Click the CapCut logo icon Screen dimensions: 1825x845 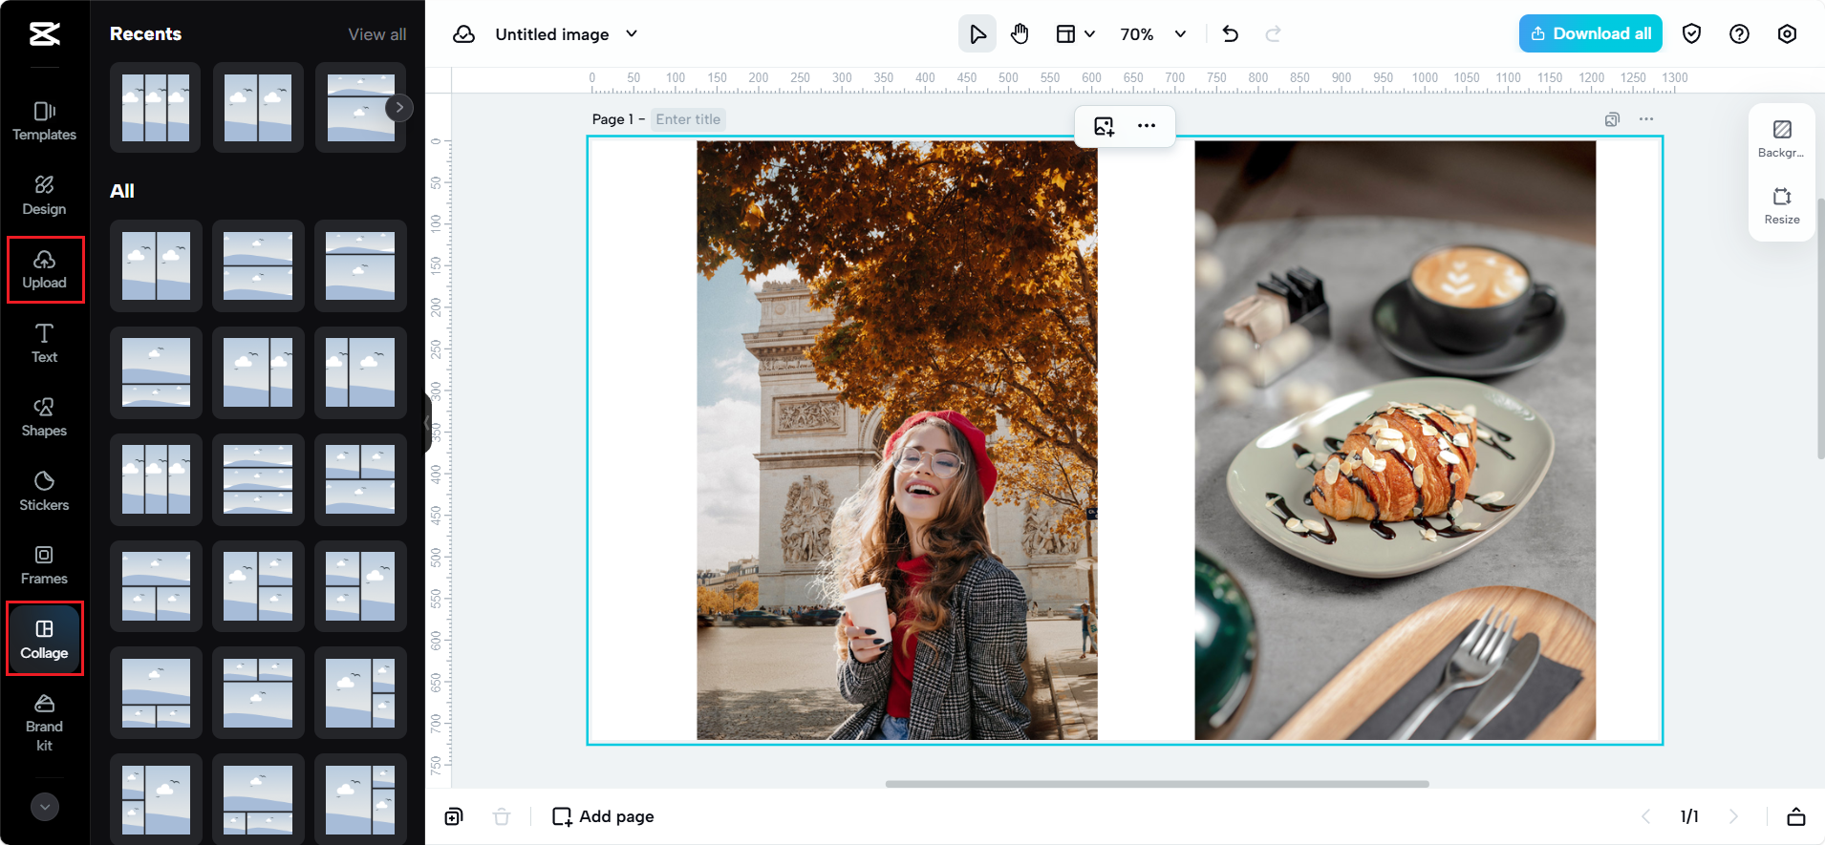[x=44, y=34]
